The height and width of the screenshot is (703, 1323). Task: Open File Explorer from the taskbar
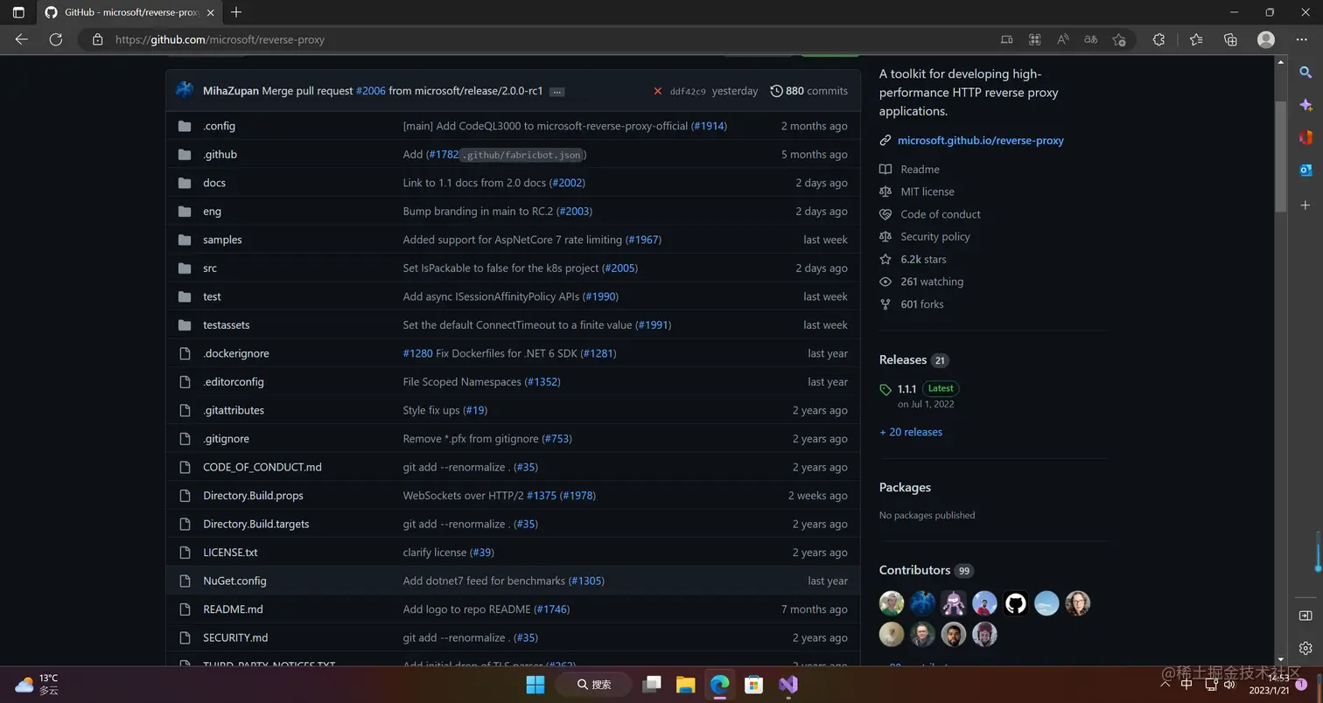tap(685, 684)
